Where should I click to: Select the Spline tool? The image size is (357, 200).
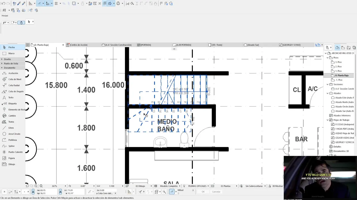tap(13, 146)
